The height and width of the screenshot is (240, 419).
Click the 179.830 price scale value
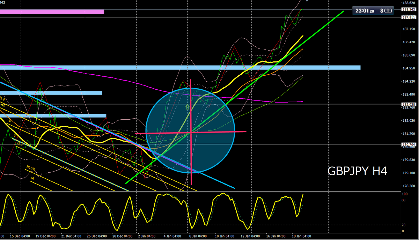pyautogui.click(x=409, y=160)
